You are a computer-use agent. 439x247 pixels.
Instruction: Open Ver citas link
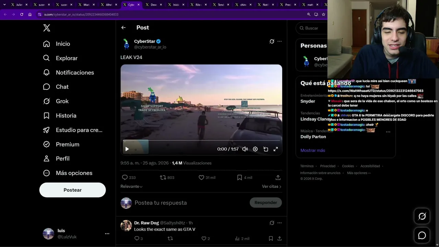pyautogui.click(x=272, y=186)
